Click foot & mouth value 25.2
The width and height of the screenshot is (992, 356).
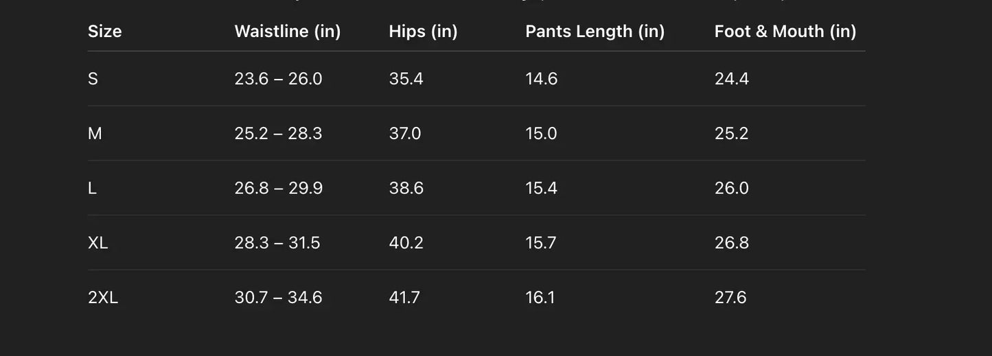pos(731,134)
